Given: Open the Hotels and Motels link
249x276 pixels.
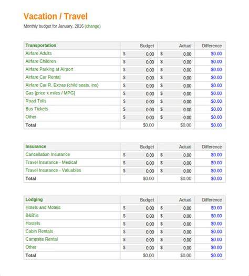Looking at the screenshot, I should point(43,207).
